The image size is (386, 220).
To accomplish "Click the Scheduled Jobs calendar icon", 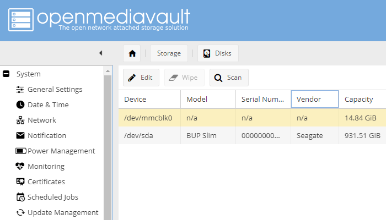I will (x=20, y=197).
